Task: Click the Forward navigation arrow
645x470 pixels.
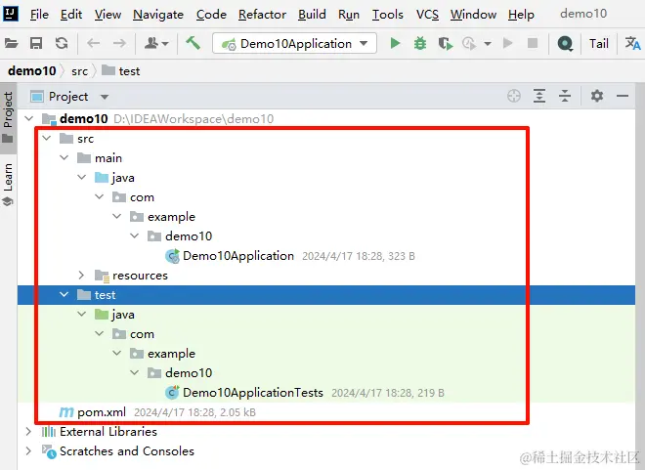Action: click(x=119, y=43)
